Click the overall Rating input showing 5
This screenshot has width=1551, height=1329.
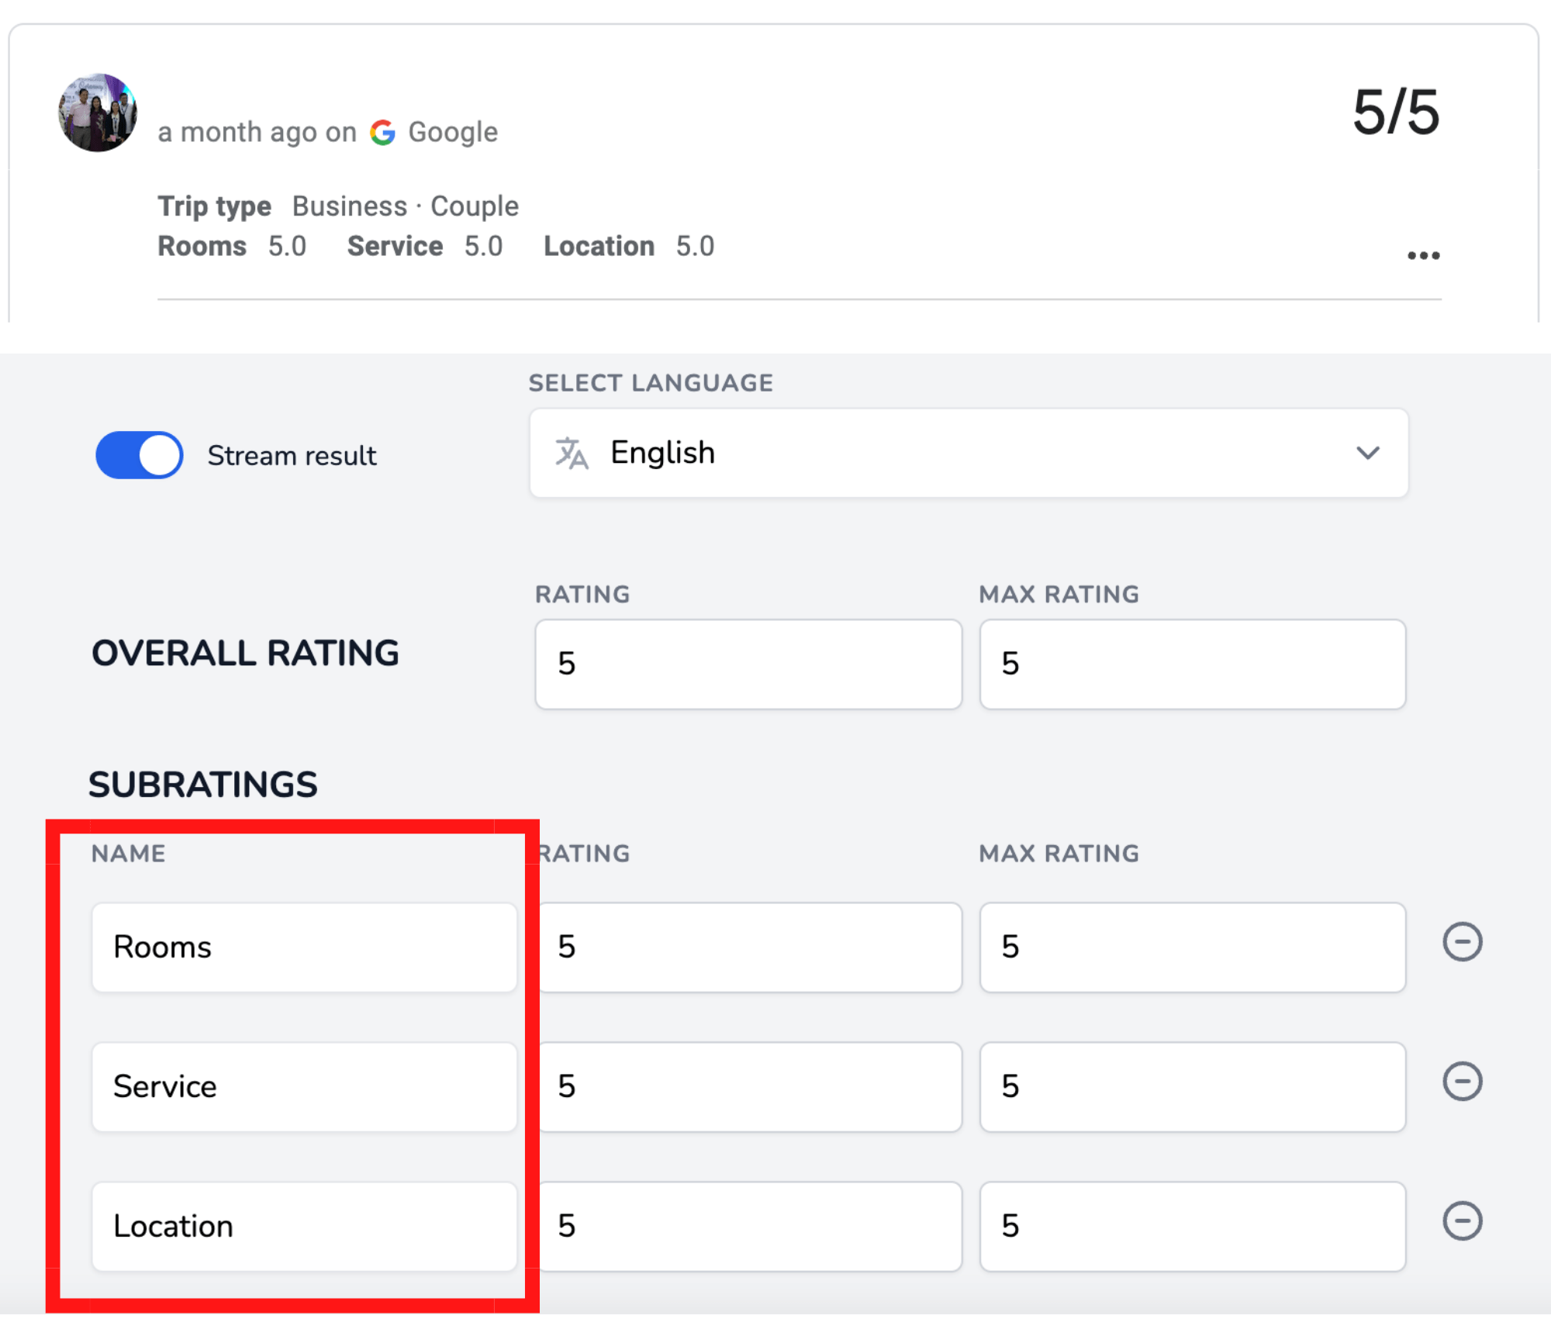(747, 664)
